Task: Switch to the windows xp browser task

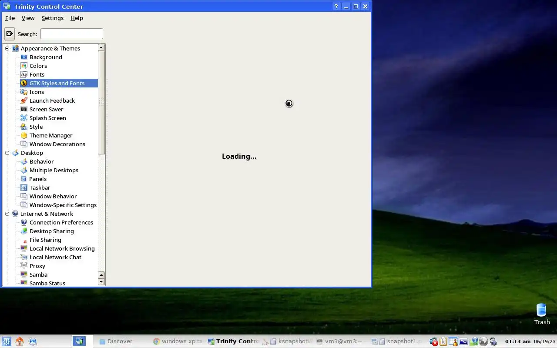Action: click(x=178, y=341)
